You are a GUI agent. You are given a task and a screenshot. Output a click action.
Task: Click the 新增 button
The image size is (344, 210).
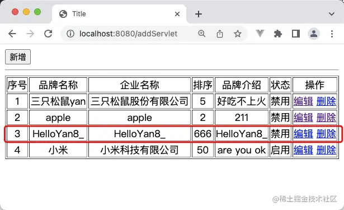coord(18,57)
